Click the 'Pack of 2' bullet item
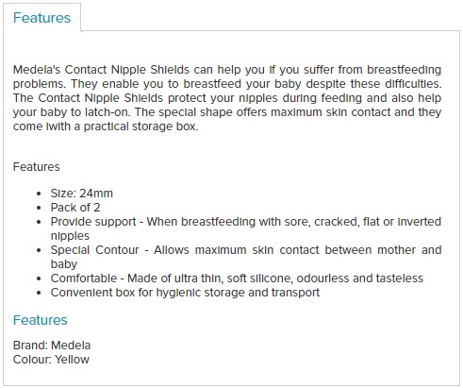This screenshot has width=463, height=388. [75, 208]
